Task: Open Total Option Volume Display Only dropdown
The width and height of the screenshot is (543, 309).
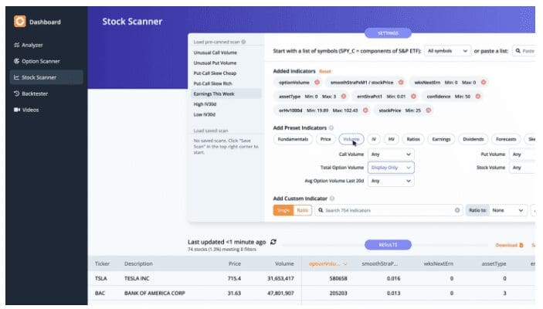Action: point(390,167)
